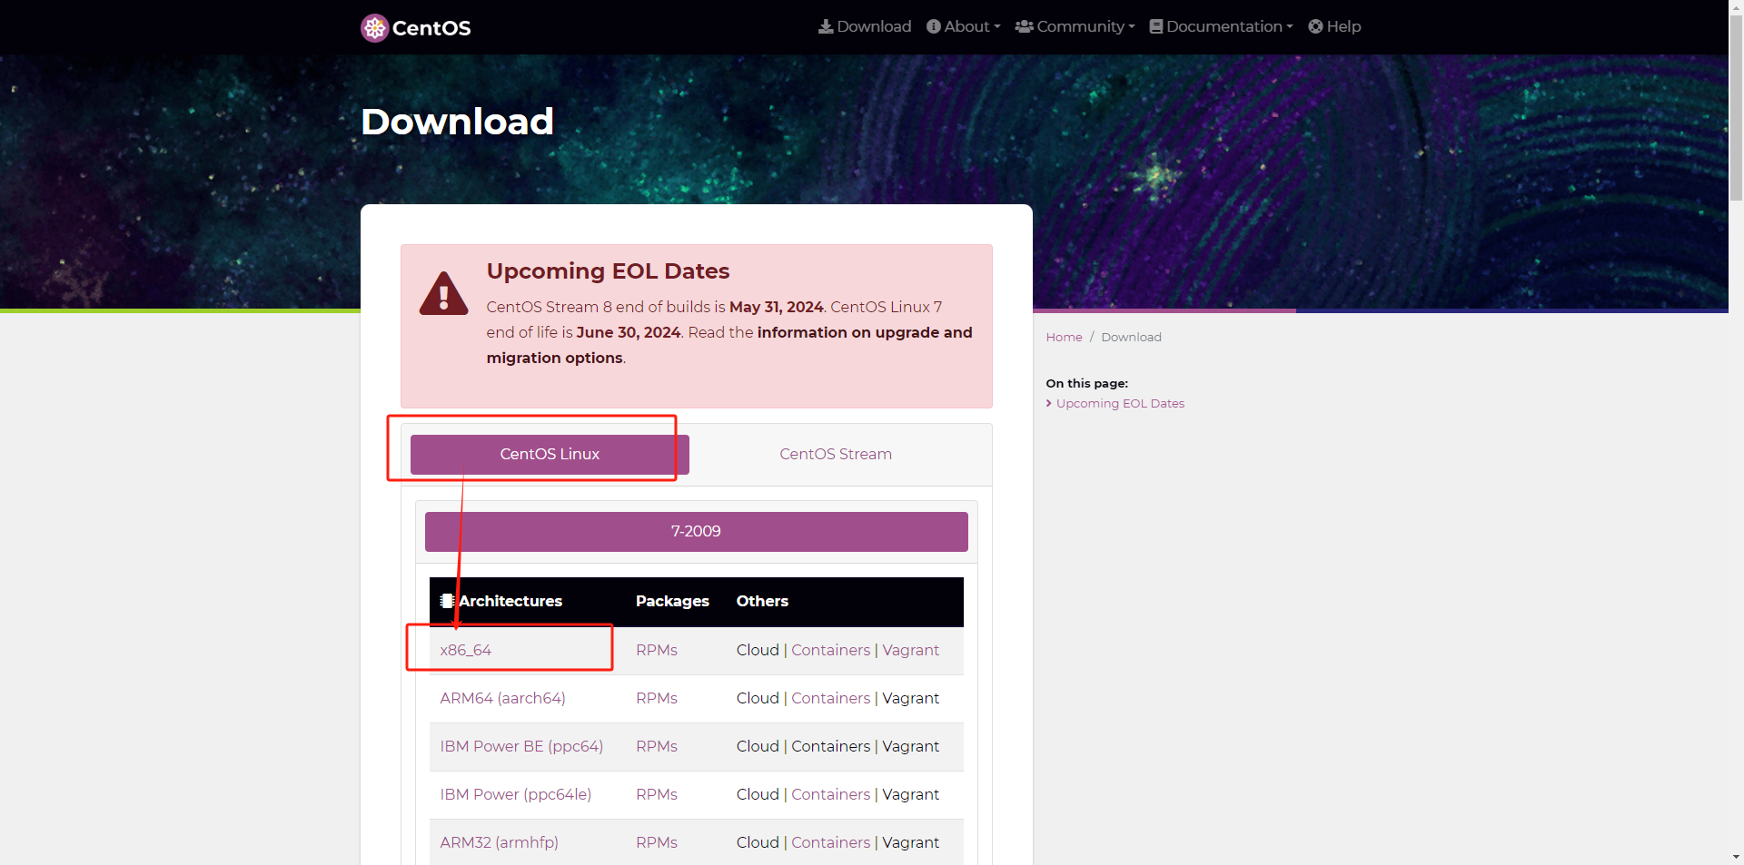The width and height of the screenshot is (1744, 865).
Task: Click the Download arrow icon in navbar
Action: click(826, 27)
